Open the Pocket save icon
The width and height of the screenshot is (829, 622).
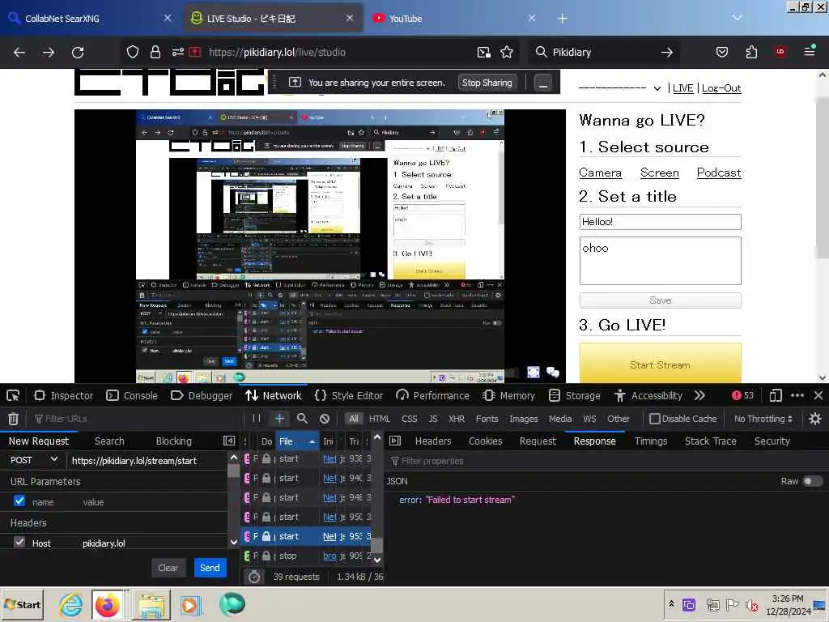tap(721, 52)
